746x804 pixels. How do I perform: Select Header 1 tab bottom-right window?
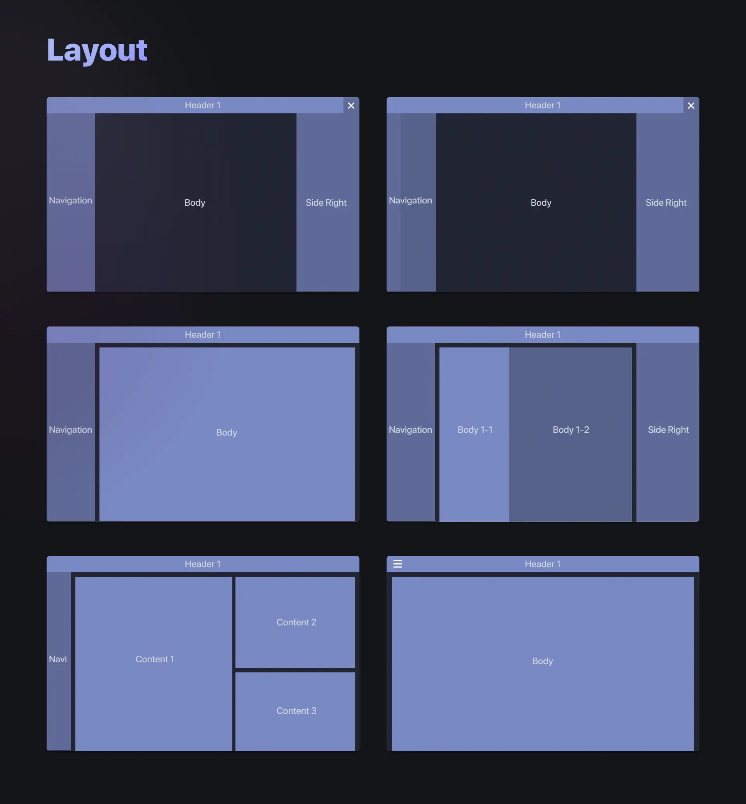[x=543, y=564]
